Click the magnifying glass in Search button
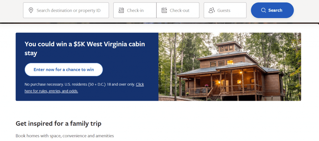Viewport: 319px width, 141px height. pos(264,10)
